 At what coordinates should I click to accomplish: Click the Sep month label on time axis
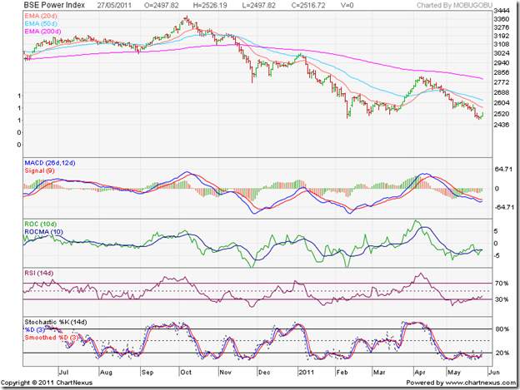pyautogui.click(x=147, y=373)
